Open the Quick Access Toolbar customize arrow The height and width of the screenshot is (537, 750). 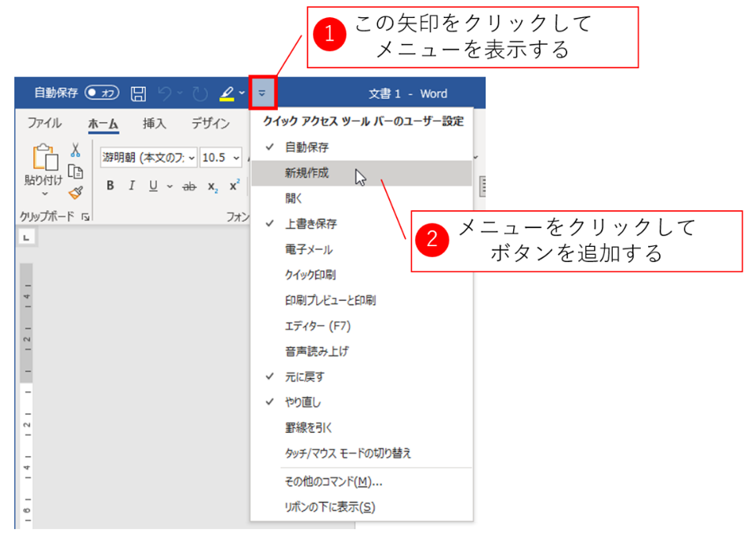[262, 93]
